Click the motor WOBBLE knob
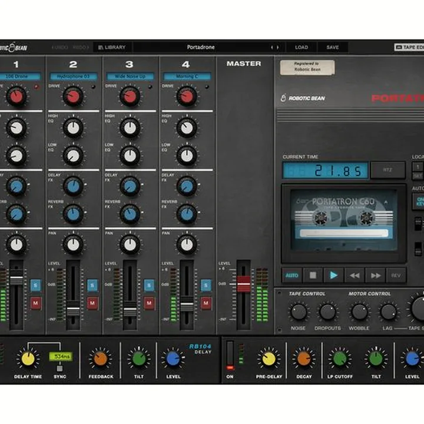 [x=359, y=312]
